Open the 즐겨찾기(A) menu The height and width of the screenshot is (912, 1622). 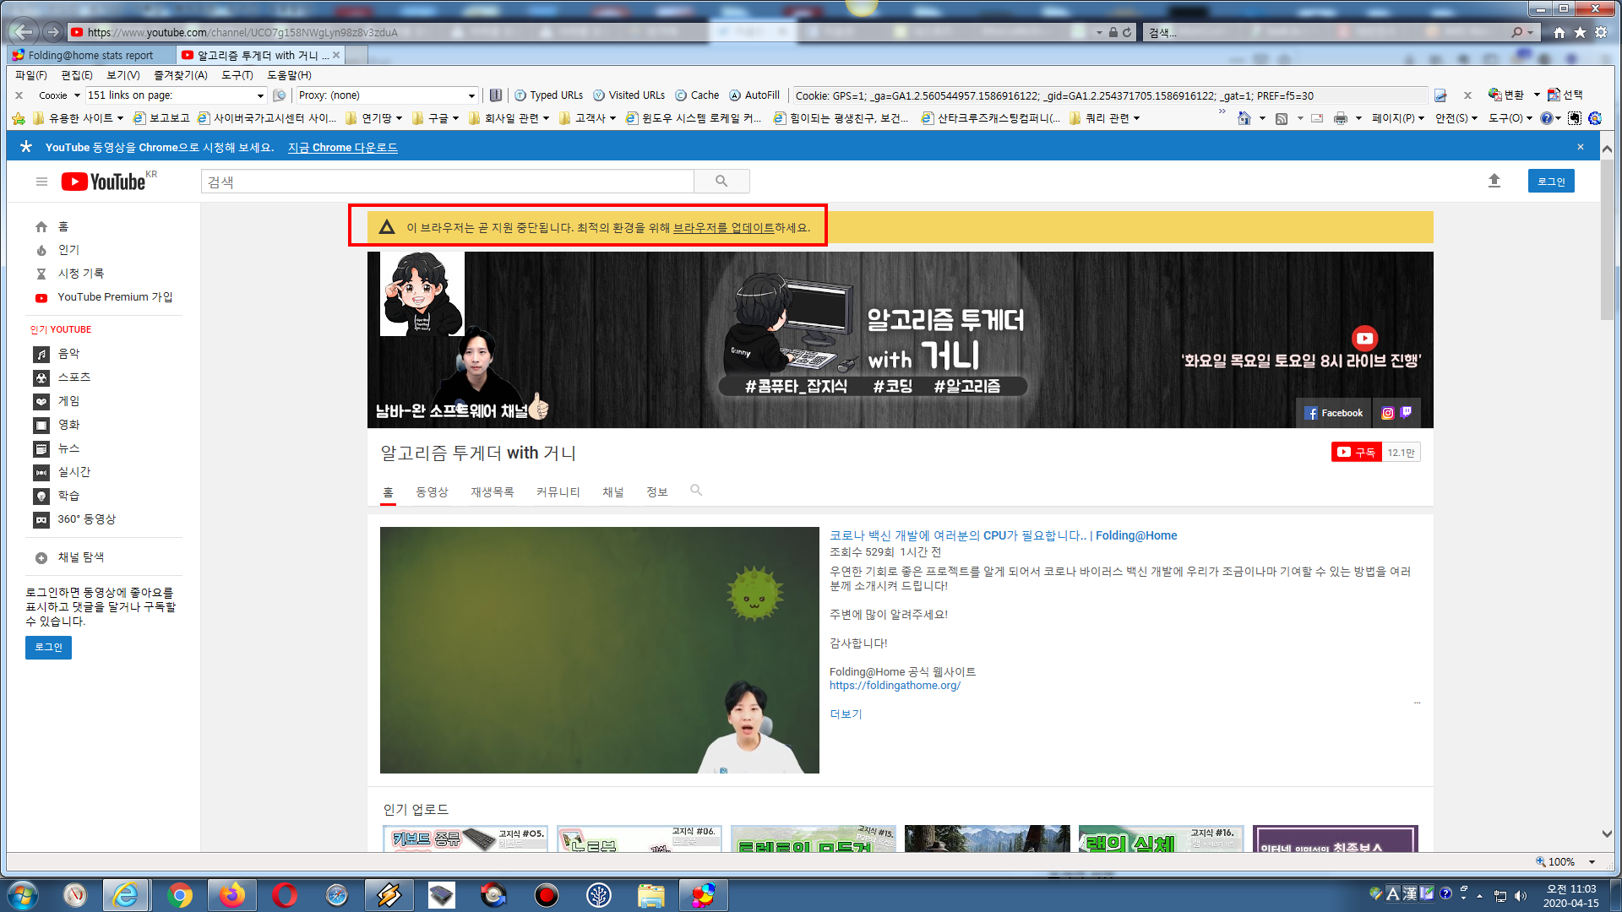tap(181, 75)
